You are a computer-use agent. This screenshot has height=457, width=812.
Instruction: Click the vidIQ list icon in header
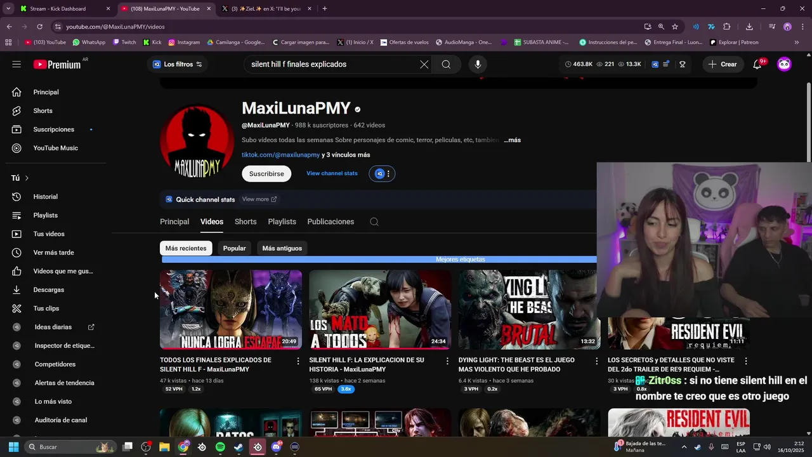point(666,64)
